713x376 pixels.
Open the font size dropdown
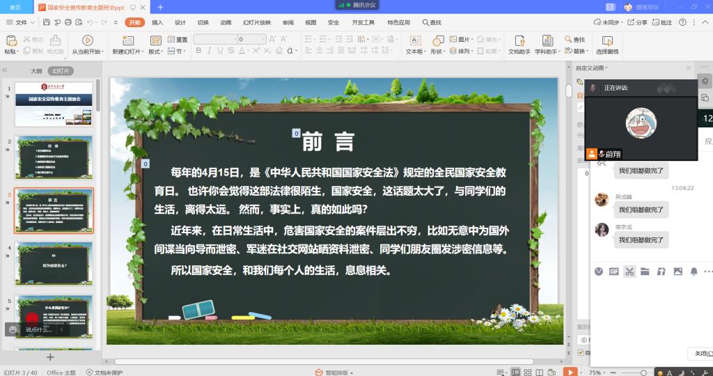(x=263, y=40)
